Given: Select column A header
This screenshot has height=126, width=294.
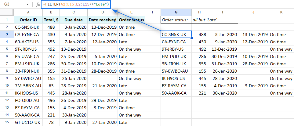Looking at the screenshot, I should [28, 13].
